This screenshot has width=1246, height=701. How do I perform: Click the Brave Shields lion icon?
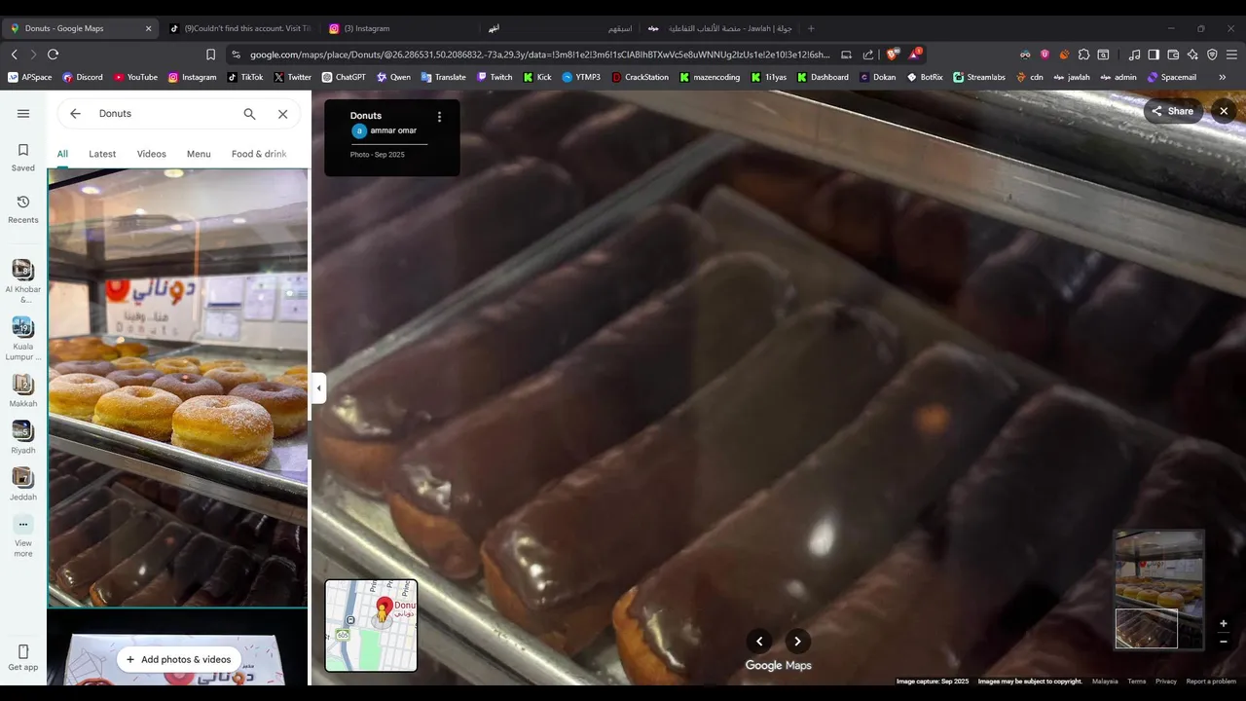[892, 55]
